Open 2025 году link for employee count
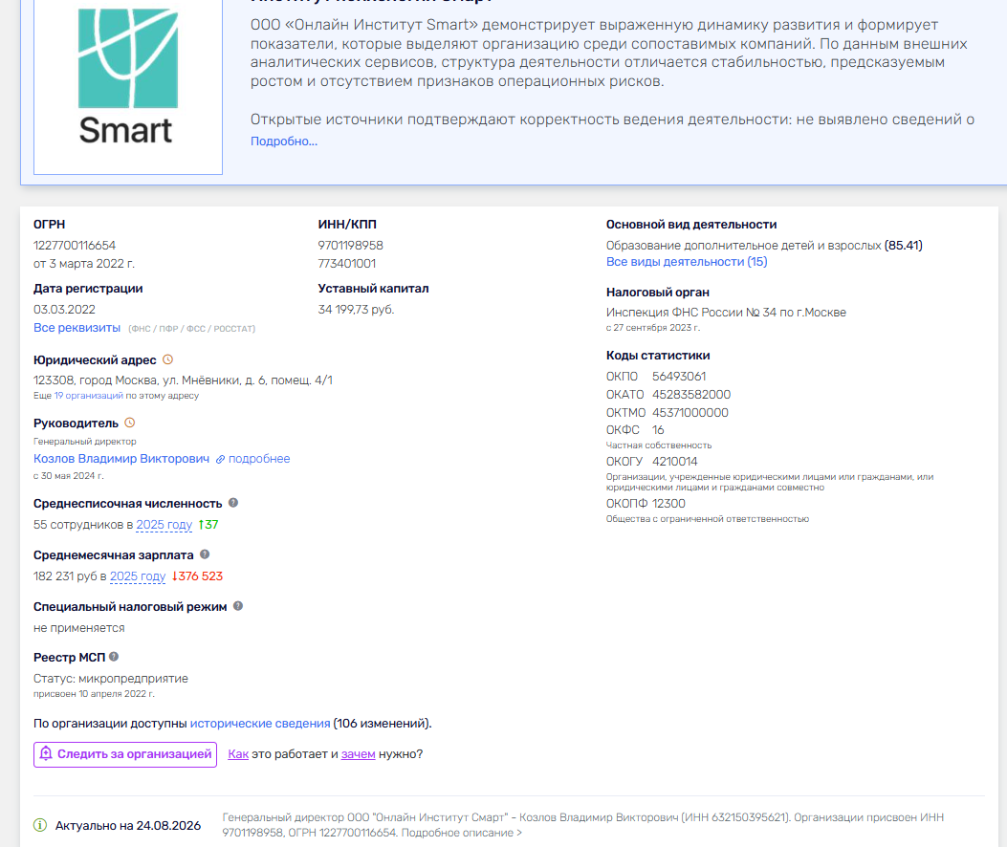The image size is (1007, 847). [164, 525]
